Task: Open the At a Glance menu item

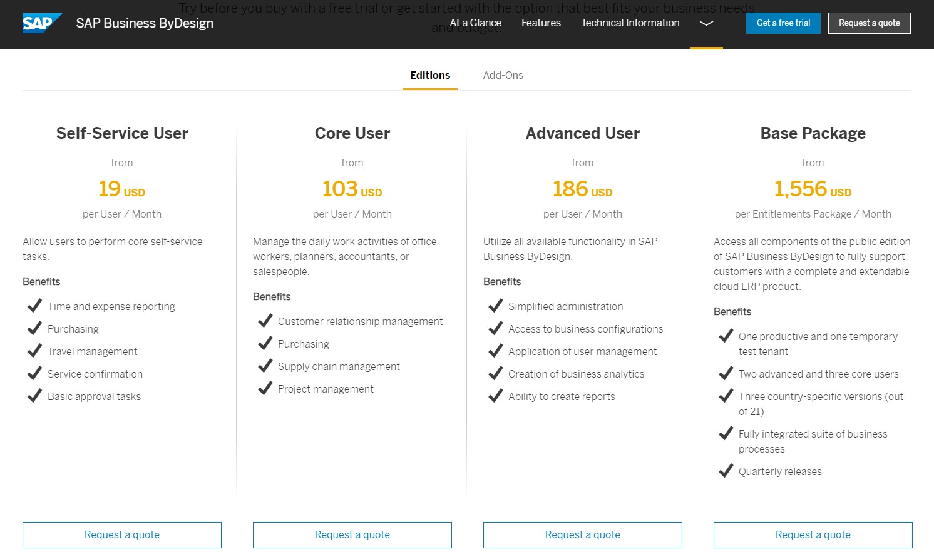Action: coord(476,23)
